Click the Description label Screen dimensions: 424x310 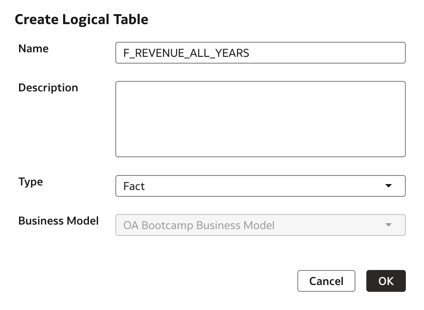tap(48, 88)
